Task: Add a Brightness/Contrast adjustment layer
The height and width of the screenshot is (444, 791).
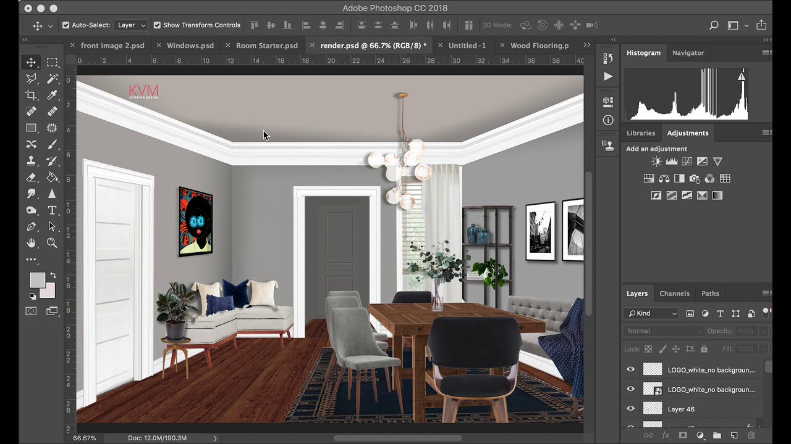Action: (x=656, y=162)
